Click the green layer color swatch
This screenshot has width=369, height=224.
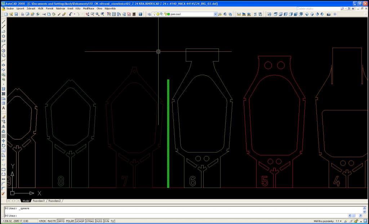(168, 14)
